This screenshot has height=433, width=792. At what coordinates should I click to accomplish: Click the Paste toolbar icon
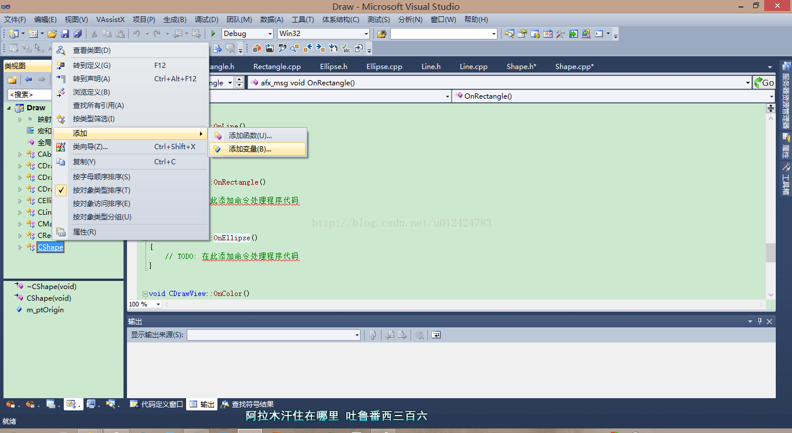[x=120, y=34]
